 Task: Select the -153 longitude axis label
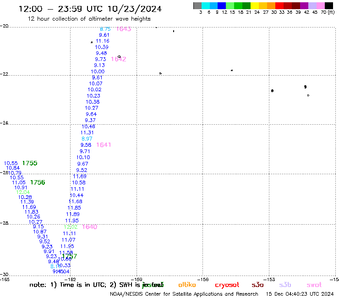270,279
